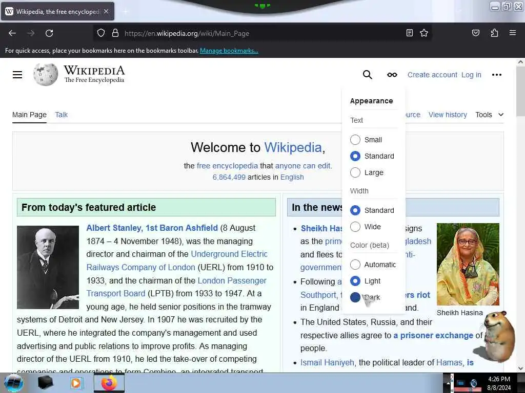Screen dimensions: 525x393
Task: Open Ismail Haniyeh article link
Action: tap(327, 363)
